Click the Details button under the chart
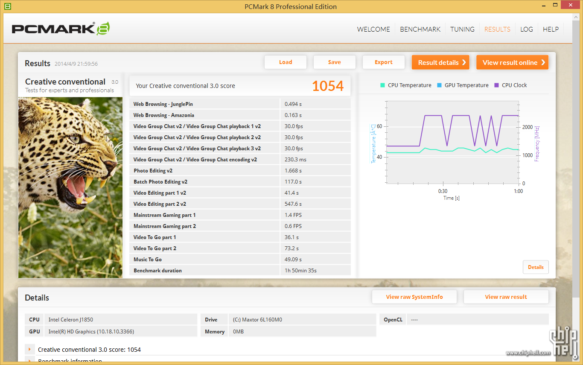The height and width of the screenshot is (365, 583). click(536, 267)
